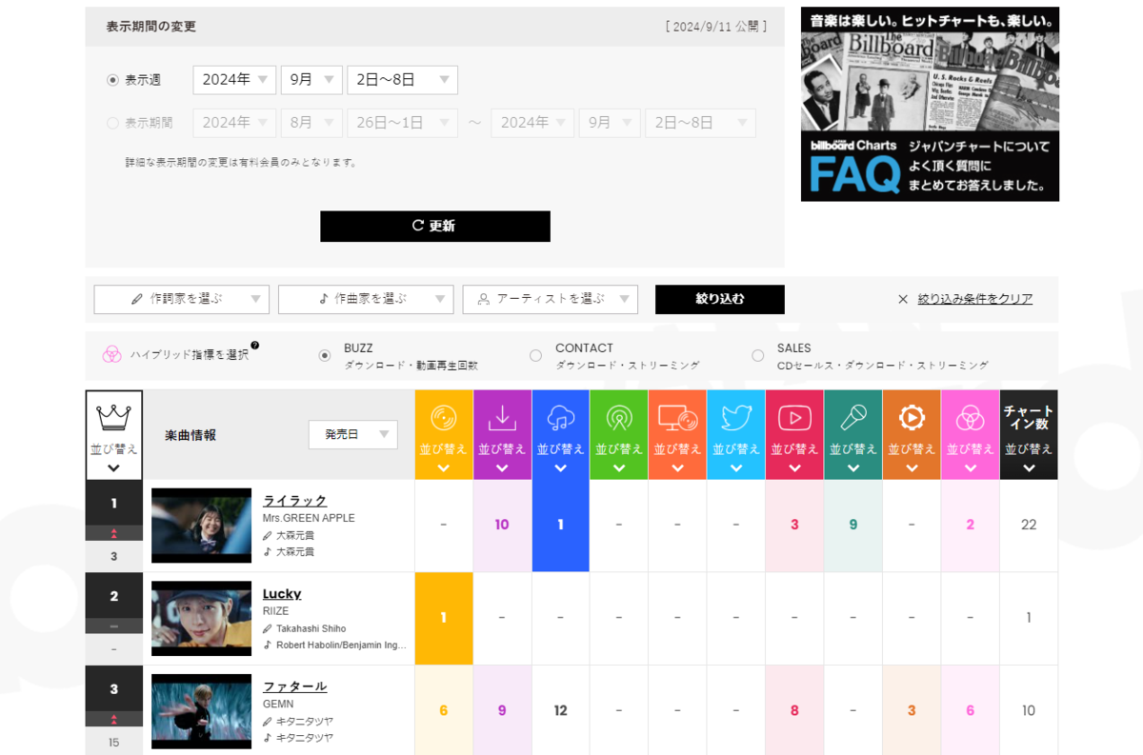The width and height of the screenshot is (1143, 755).
Task: Click ファタール streaming rank 12 cell
Action: [560, 710]
